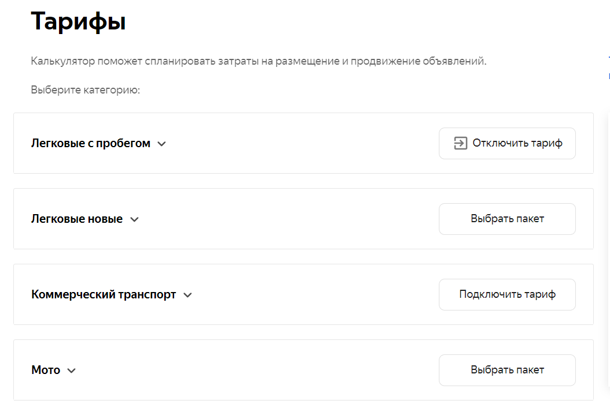Image resolution: width=610 pixels, height=419 pixels.
Task: Click empty space in the Коммерческий транспорт card
Action: [x=312, y=294]
